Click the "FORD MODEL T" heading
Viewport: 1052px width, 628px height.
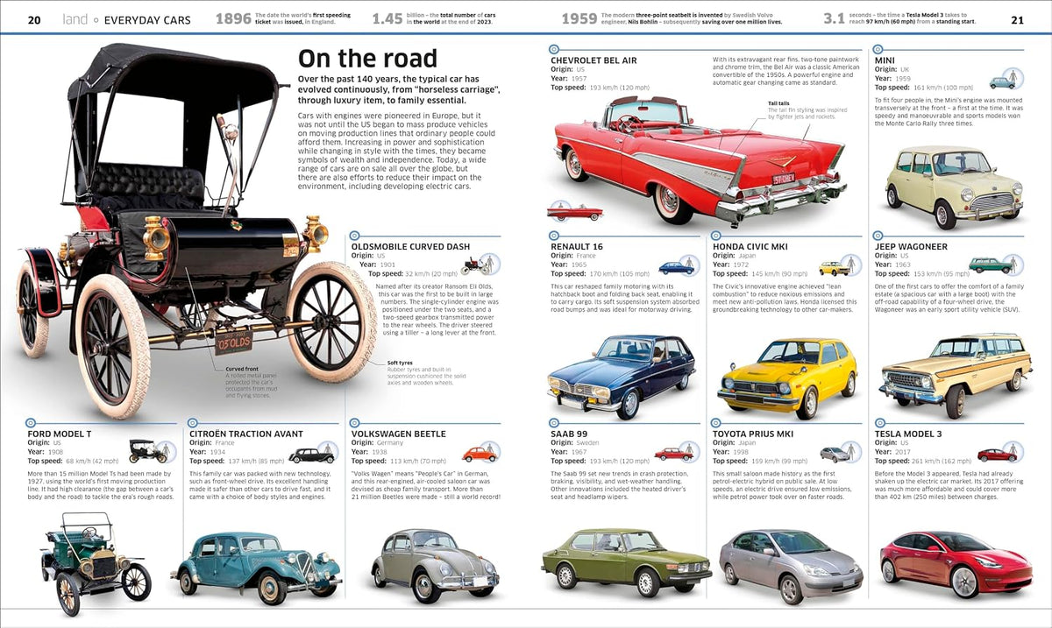point(59,434)
